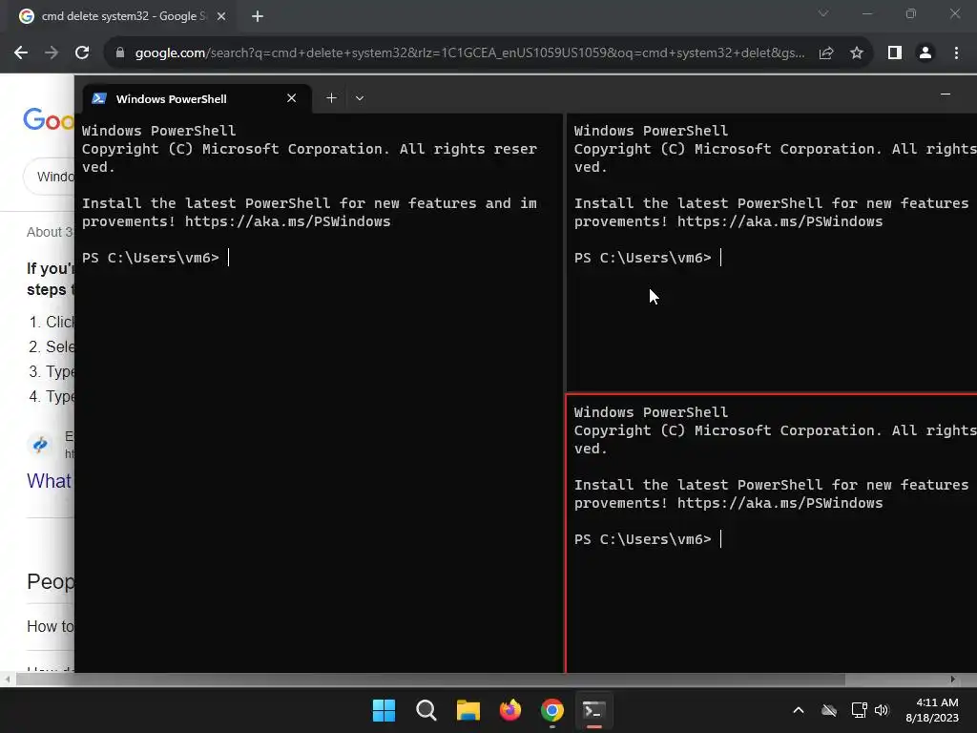
Task: Click the left arrow of horizontal scrollbar
Action: [x=7, y=680]
